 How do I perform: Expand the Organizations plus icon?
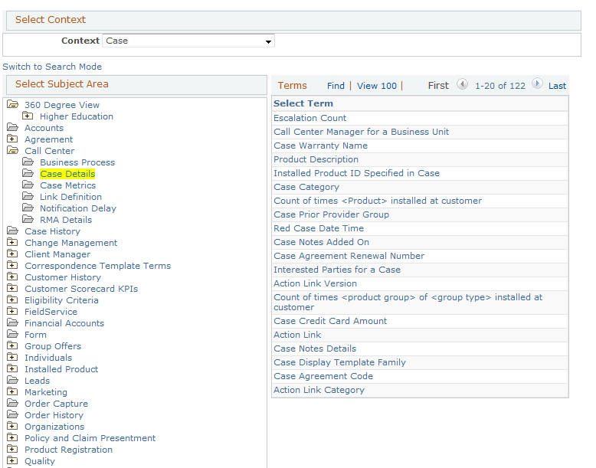point(12,426)
